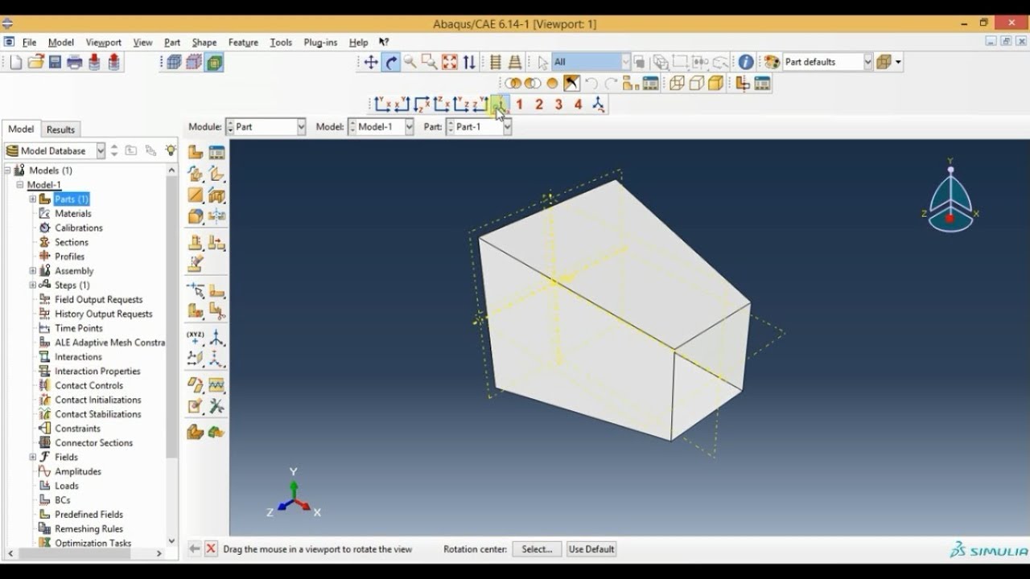This screenshot has width=1030, height=579.
Task: Toggle hidden render style
Action: [696, 83]
